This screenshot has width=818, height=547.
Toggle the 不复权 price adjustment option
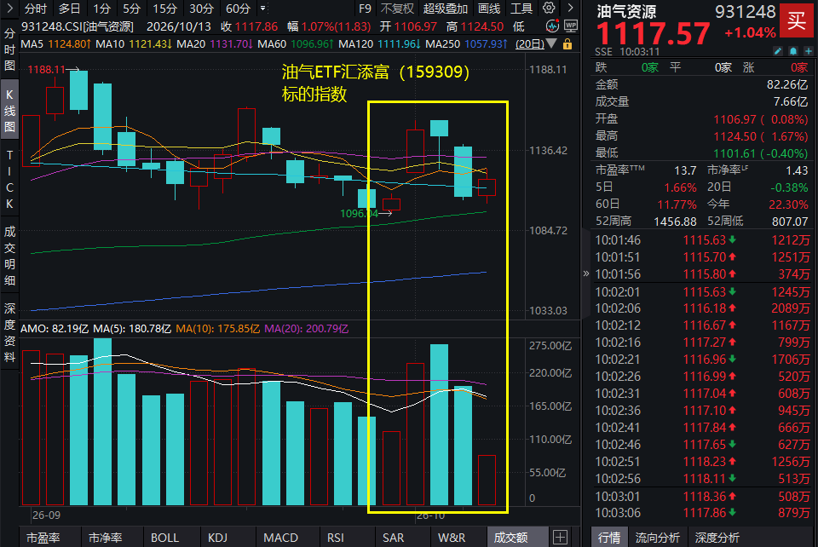[x=397, y=9]
